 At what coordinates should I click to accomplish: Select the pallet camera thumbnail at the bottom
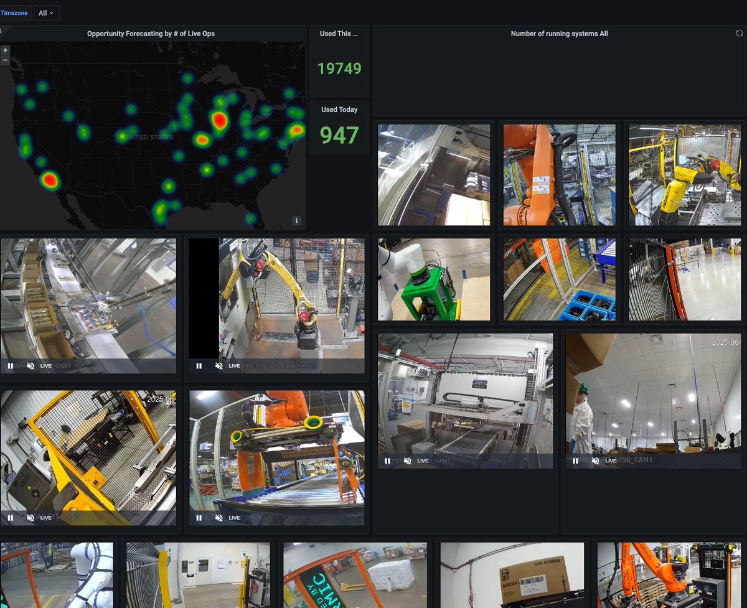(355, 574)
